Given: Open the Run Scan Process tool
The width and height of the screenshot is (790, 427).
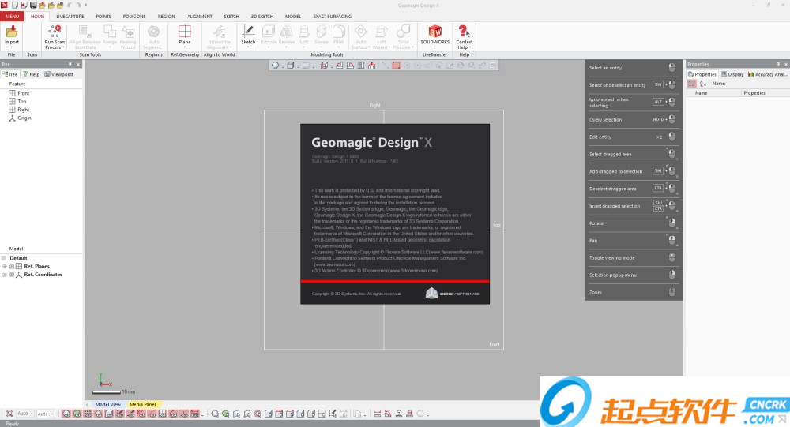Looking at the screenshot, I should tap(54, 33).
